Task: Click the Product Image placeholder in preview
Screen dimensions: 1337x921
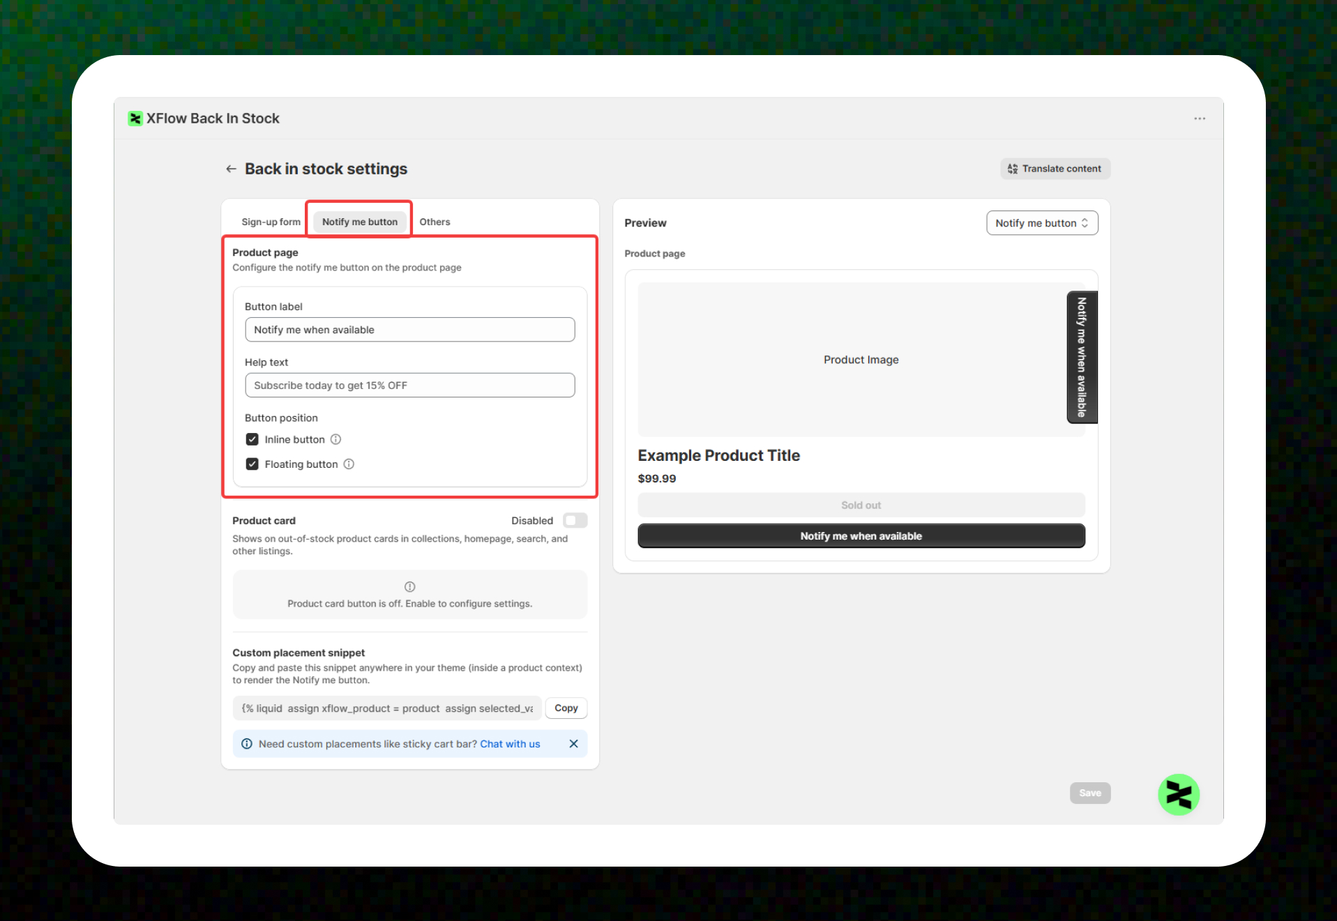Action: pyautogui.click(x=861, y=360)
